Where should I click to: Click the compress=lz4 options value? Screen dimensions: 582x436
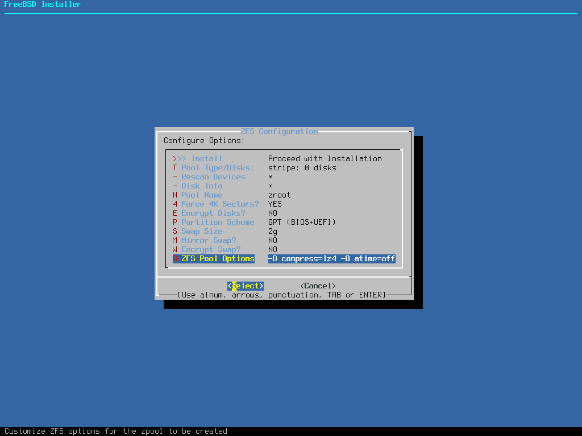331,258
